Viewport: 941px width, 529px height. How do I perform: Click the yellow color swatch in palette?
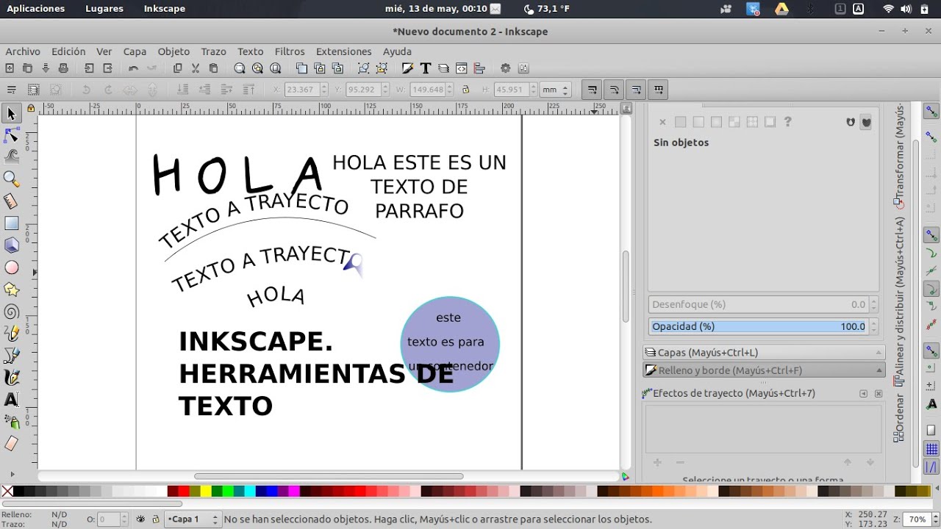pos(206,491)
